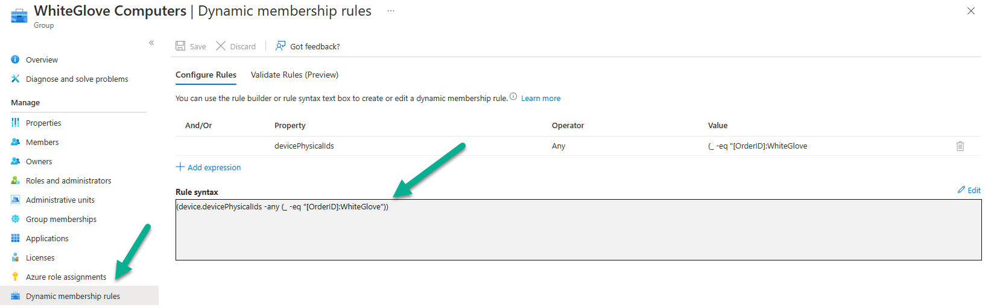Click the Property column header
Viewport: 991px width, 308px height.
(x=290, y=125)
